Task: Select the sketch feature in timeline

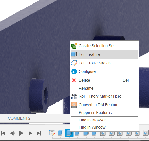Action: 52,132
